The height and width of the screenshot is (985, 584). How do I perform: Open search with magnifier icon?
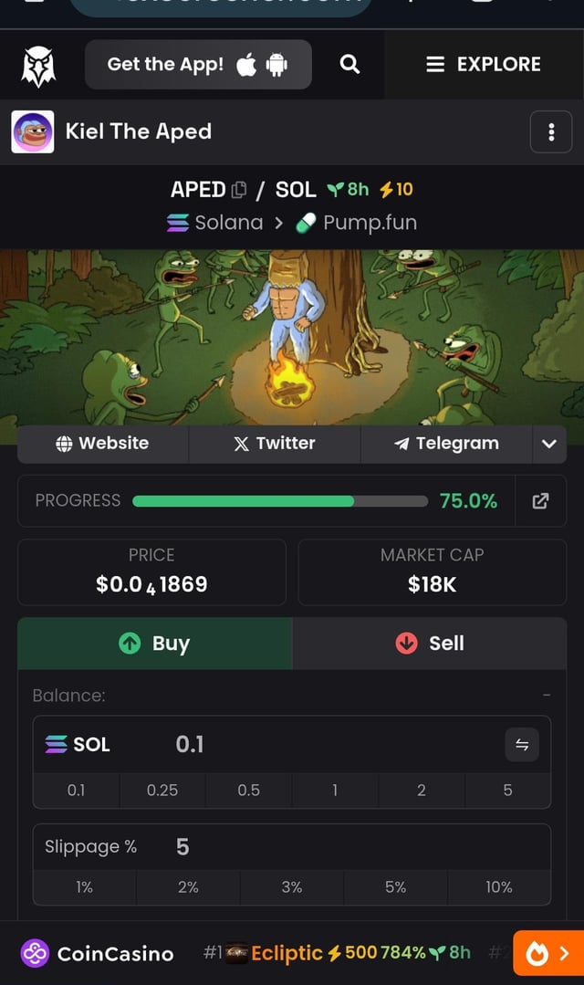coord(349,64)
